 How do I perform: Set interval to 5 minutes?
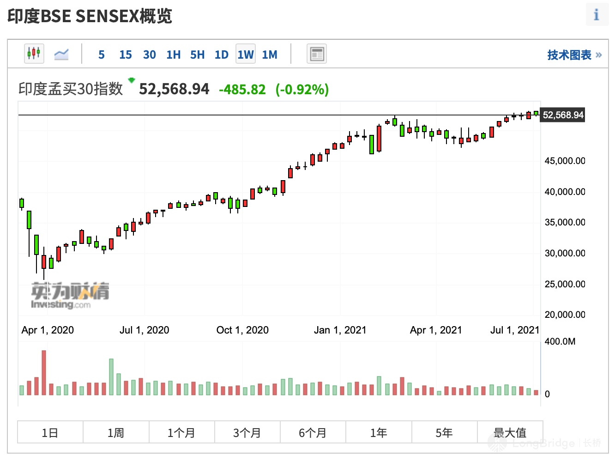102,55
